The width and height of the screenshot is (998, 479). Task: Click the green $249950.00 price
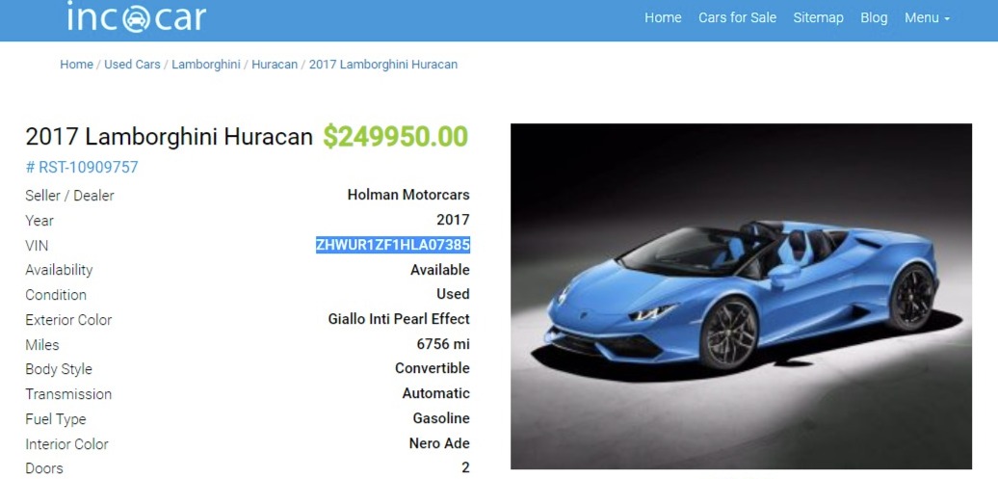[x=395, y=136]
